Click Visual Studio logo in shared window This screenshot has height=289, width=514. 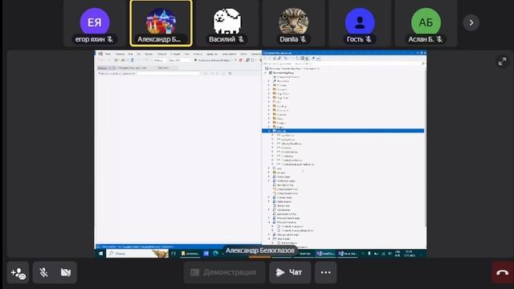(x=100, y=54)
